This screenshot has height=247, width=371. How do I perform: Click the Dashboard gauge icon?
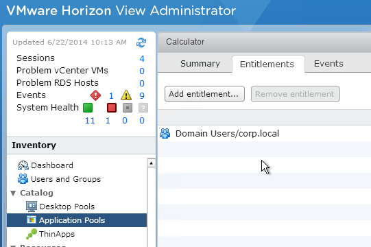23,165
